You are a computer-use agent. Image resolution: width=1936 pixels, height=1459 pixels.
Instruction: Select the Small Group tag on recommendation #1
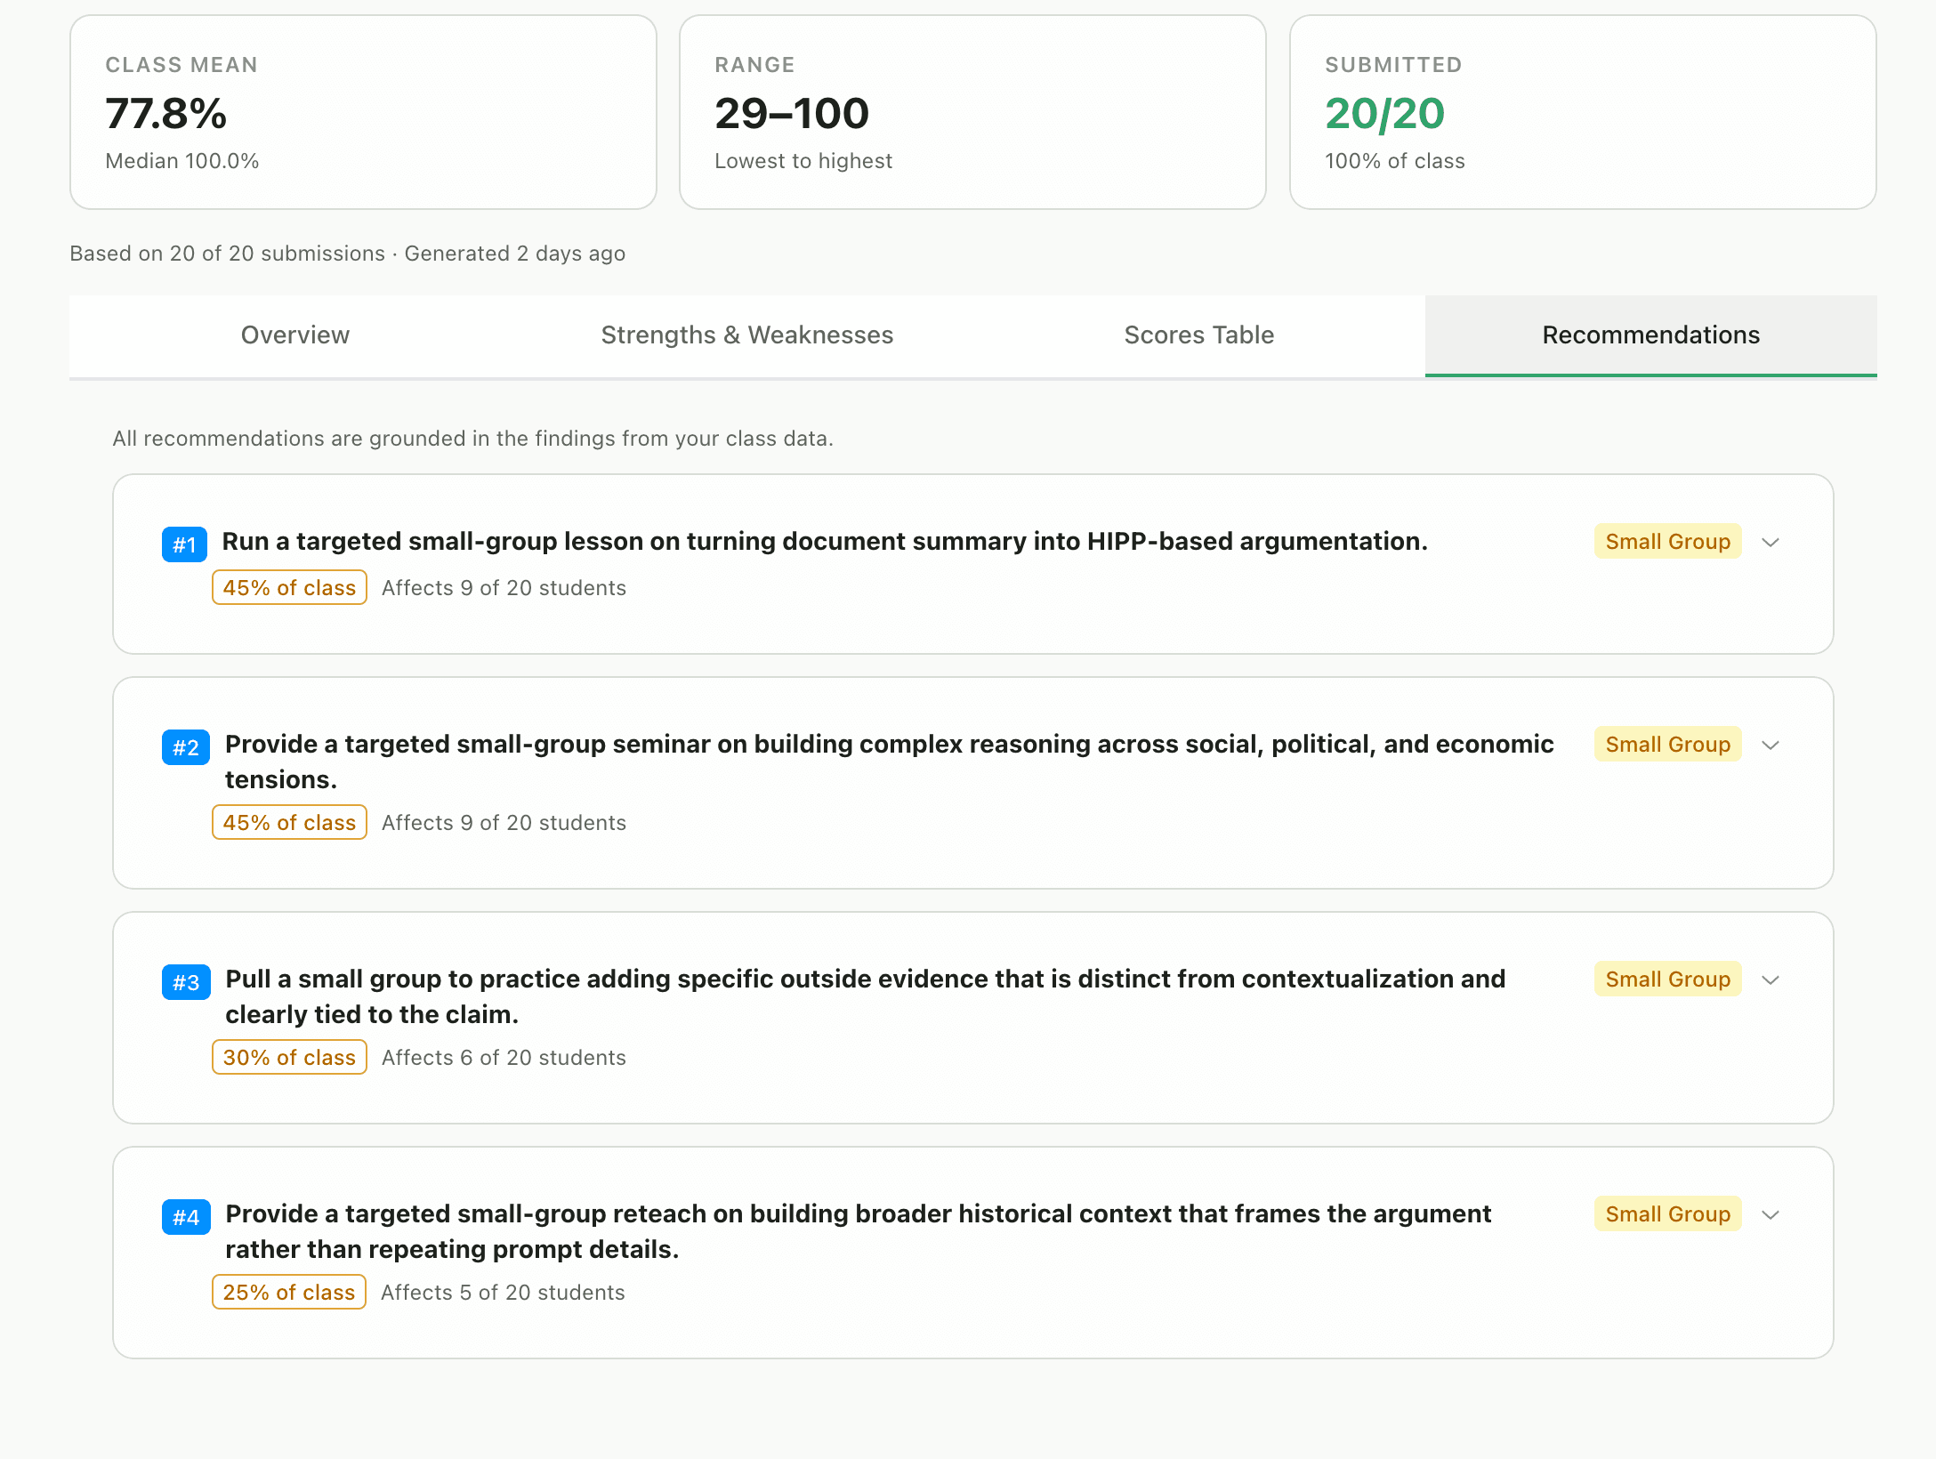pyautogui.click(x=1667, y=541)
